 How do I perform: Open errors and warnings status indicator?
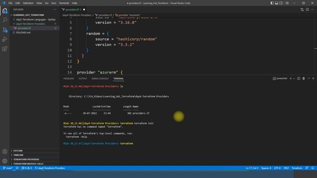27,168
